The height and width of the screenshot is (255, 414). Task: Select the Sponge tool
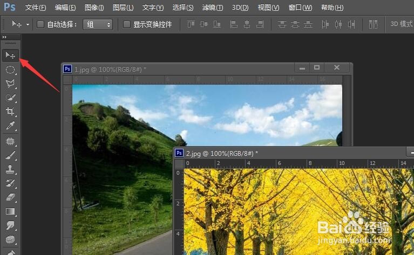[x=10, y=239]
